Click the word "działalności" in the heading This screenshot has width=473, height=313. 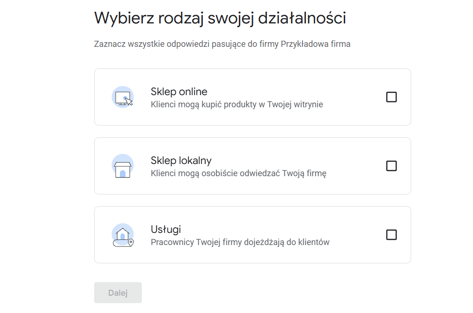click(302, 18)
